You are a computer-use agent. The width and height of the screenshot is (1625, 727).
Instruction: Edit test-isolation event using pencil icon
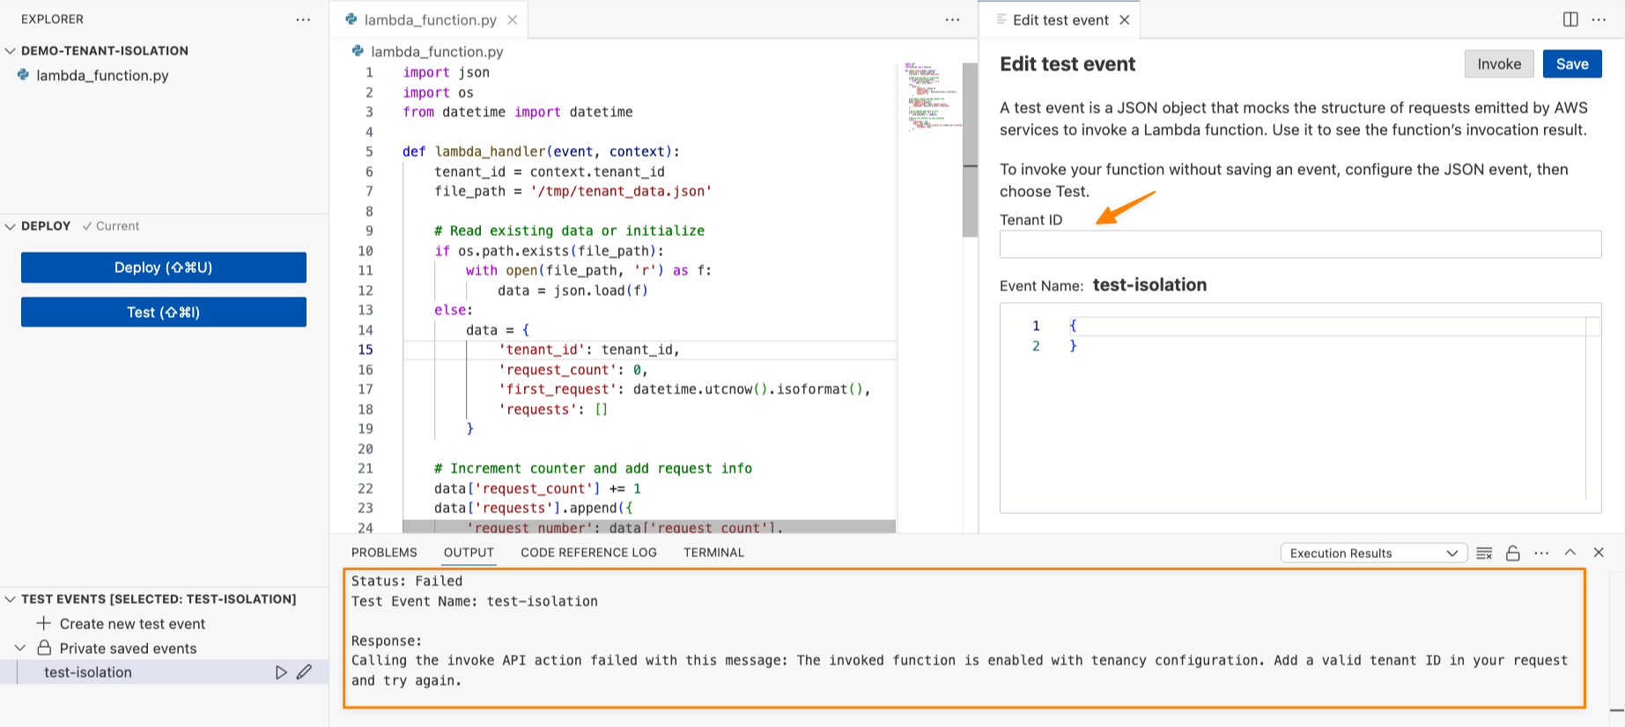pyautogui.click(x=304, y=672)
